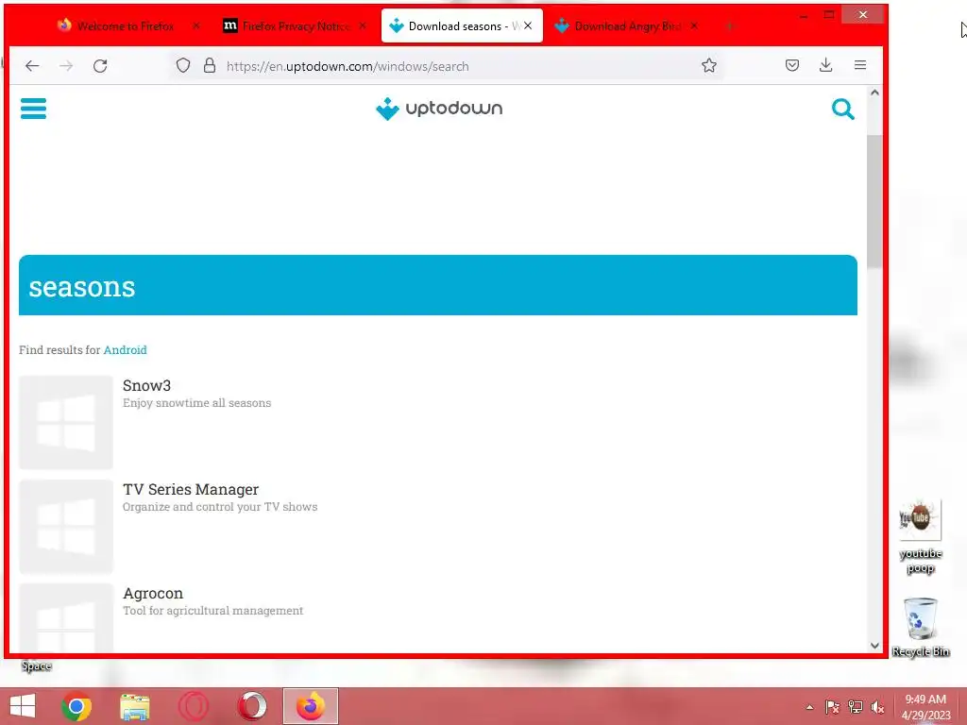Click the forward navigation arrow
Viewport: 967px width, 725px height.
click(x=66, y=66)
